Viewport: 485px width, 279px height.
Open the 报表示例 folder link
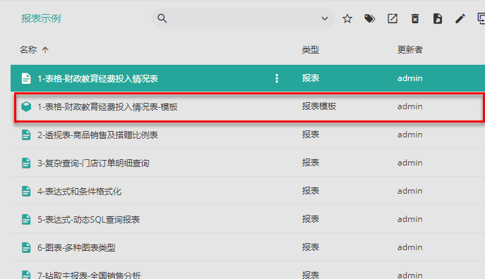click(41, 18)
